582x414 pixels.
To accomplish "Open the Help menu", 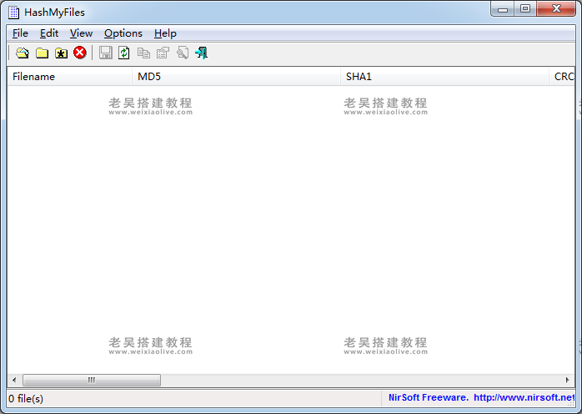I will 165,33.
